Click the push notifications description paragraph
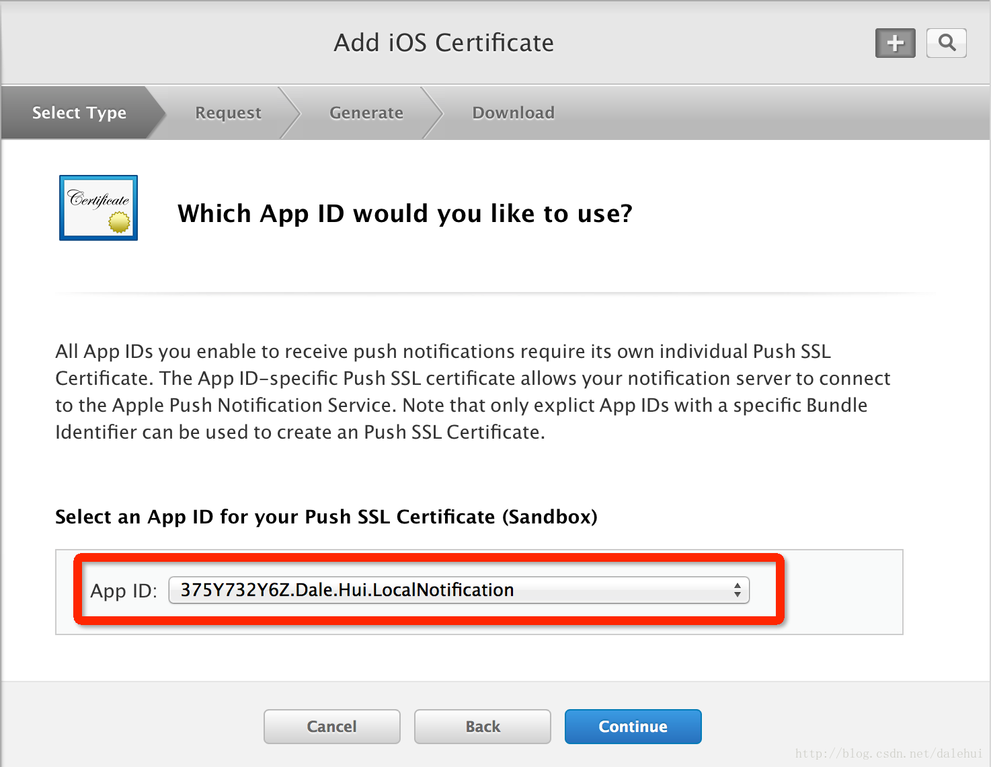991x767 pixels. click(473, 392)
